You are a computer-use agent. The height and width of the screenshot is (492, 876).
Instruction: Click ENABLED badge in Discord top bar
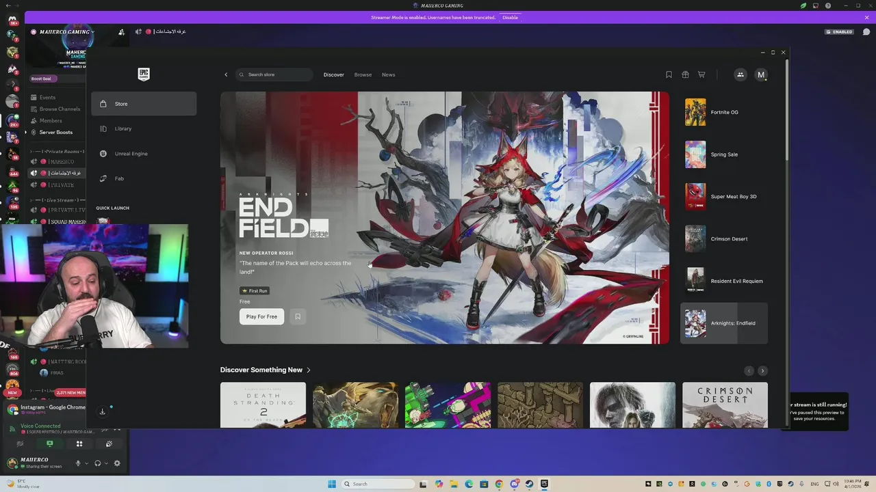[840, 32]
